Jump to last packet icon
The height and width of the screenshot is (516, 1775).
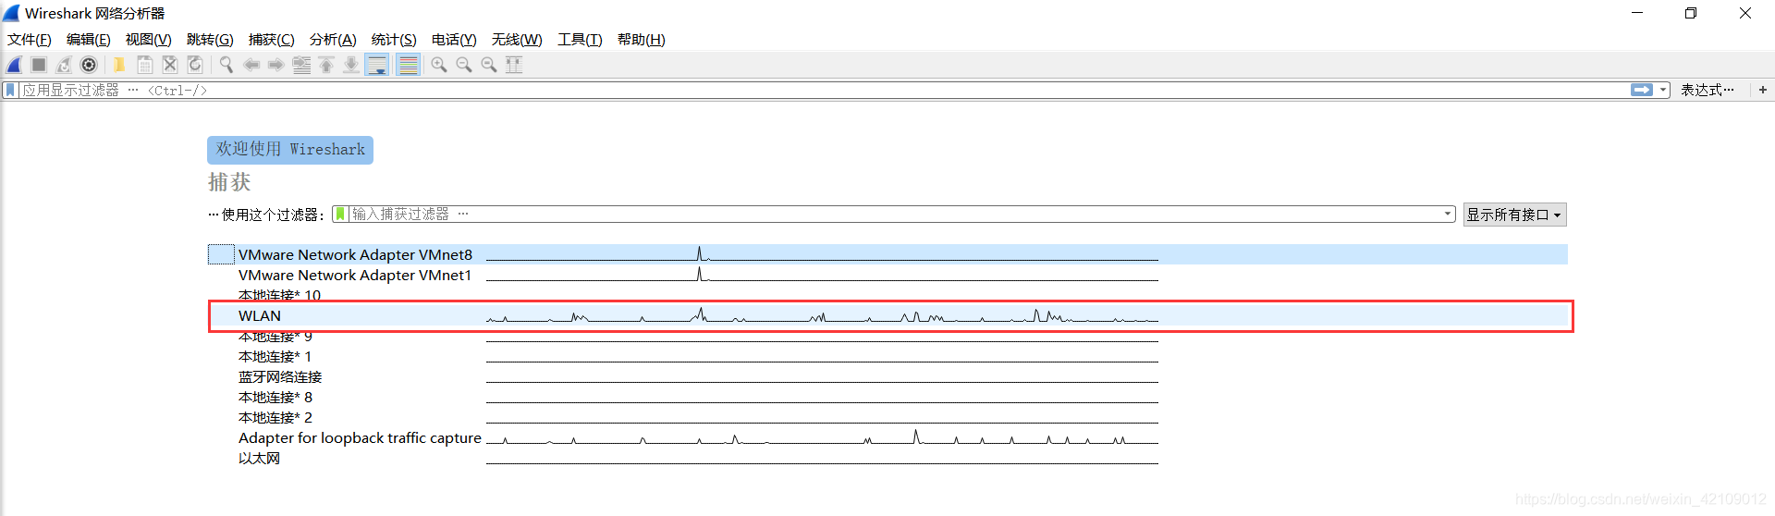tap(351, 65)
